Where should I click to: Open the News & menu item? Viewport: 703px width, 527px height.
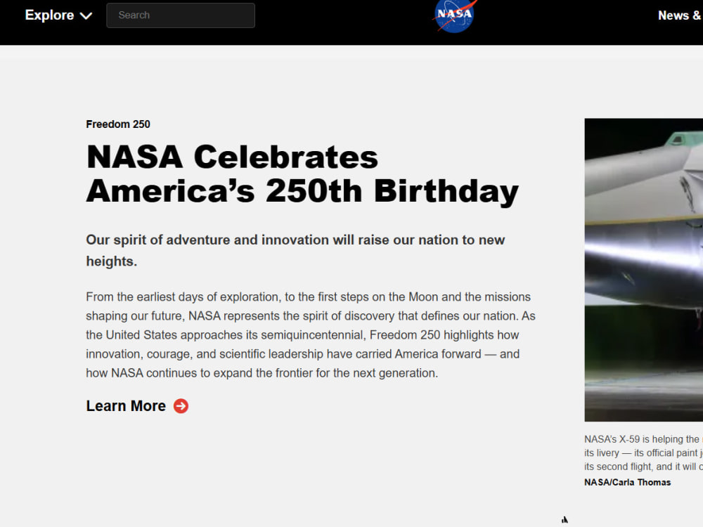pos(680,15)
